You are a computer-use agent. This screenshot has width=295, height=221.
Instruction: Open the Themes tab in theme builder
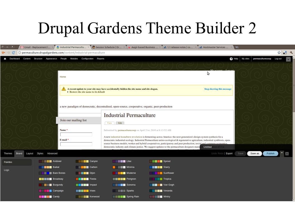coord(8,154)
